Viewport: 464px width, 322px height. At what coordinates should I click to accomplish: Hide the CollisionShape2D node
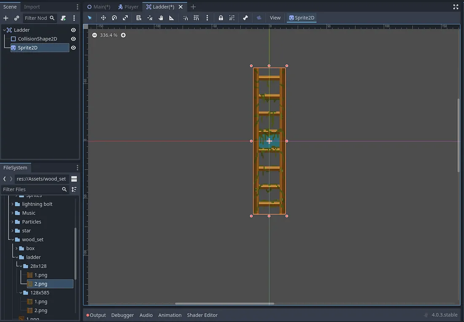pos(73,39)
